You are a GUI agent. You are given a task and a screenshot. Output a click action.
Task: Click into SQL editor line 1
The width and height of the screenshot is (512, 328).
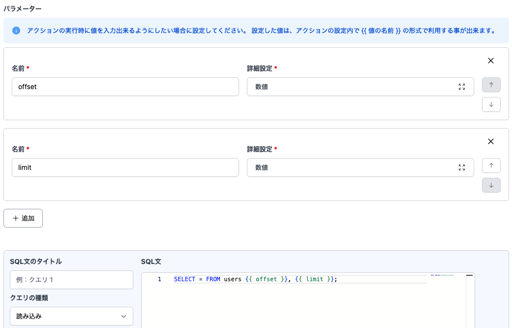tap(301, 279)
